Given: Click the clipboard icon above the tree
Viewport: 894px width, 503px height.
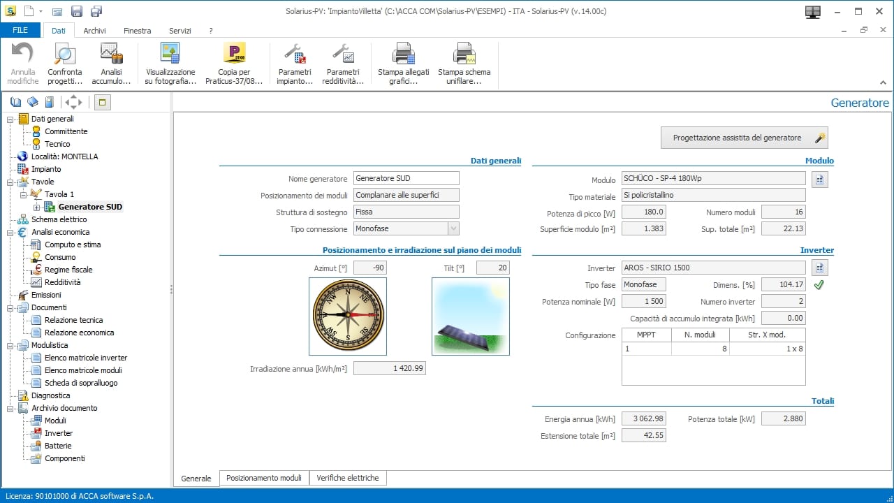Looking at the screenshot, I should (x=50, y=102).
